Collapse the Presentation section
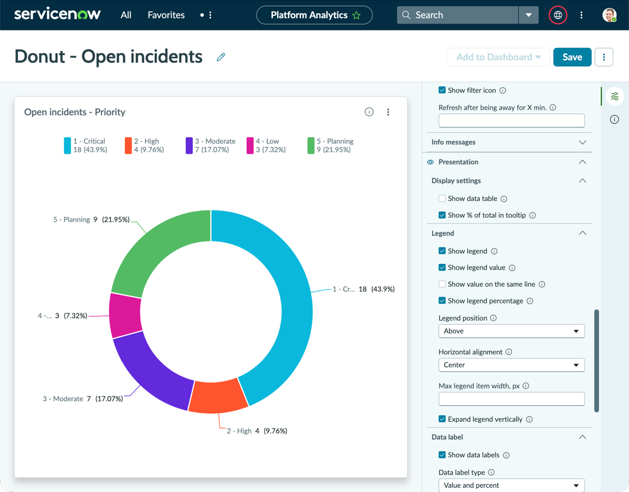Image resolution: width=629 pixels, height=492 pixels. click(x=583, y=162)
